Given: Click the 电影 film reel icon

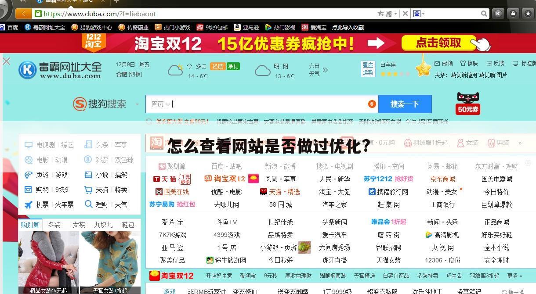Looking at the screenshot, I should click(29, 160).
